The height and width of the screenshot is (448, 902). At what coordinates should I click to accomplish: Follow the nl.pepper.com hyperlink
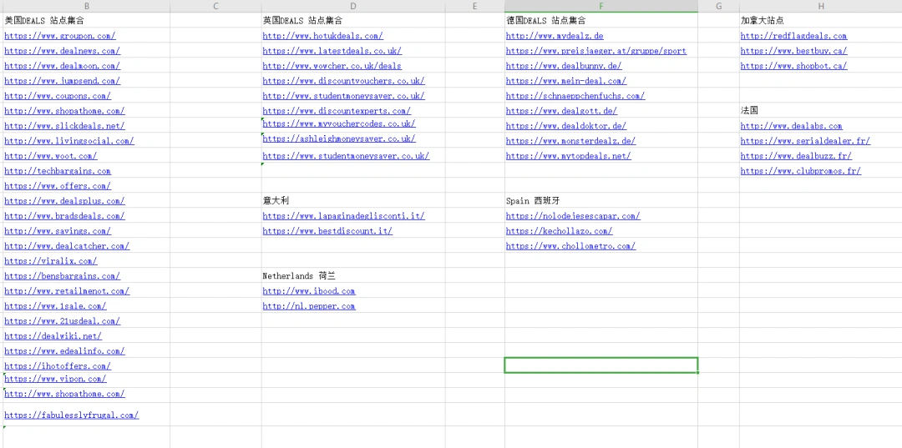(x=308, y=306)
